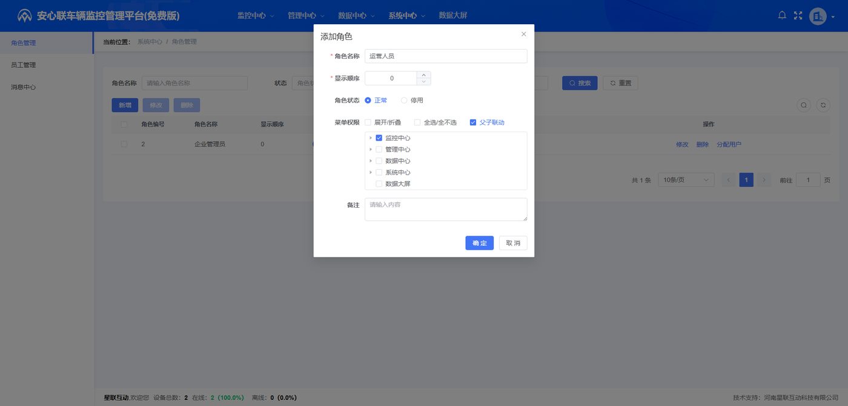Click the 角色名称 search input
Image resolution: width=848 pixels, height=406 pixels.
click(x=194, y=83)
